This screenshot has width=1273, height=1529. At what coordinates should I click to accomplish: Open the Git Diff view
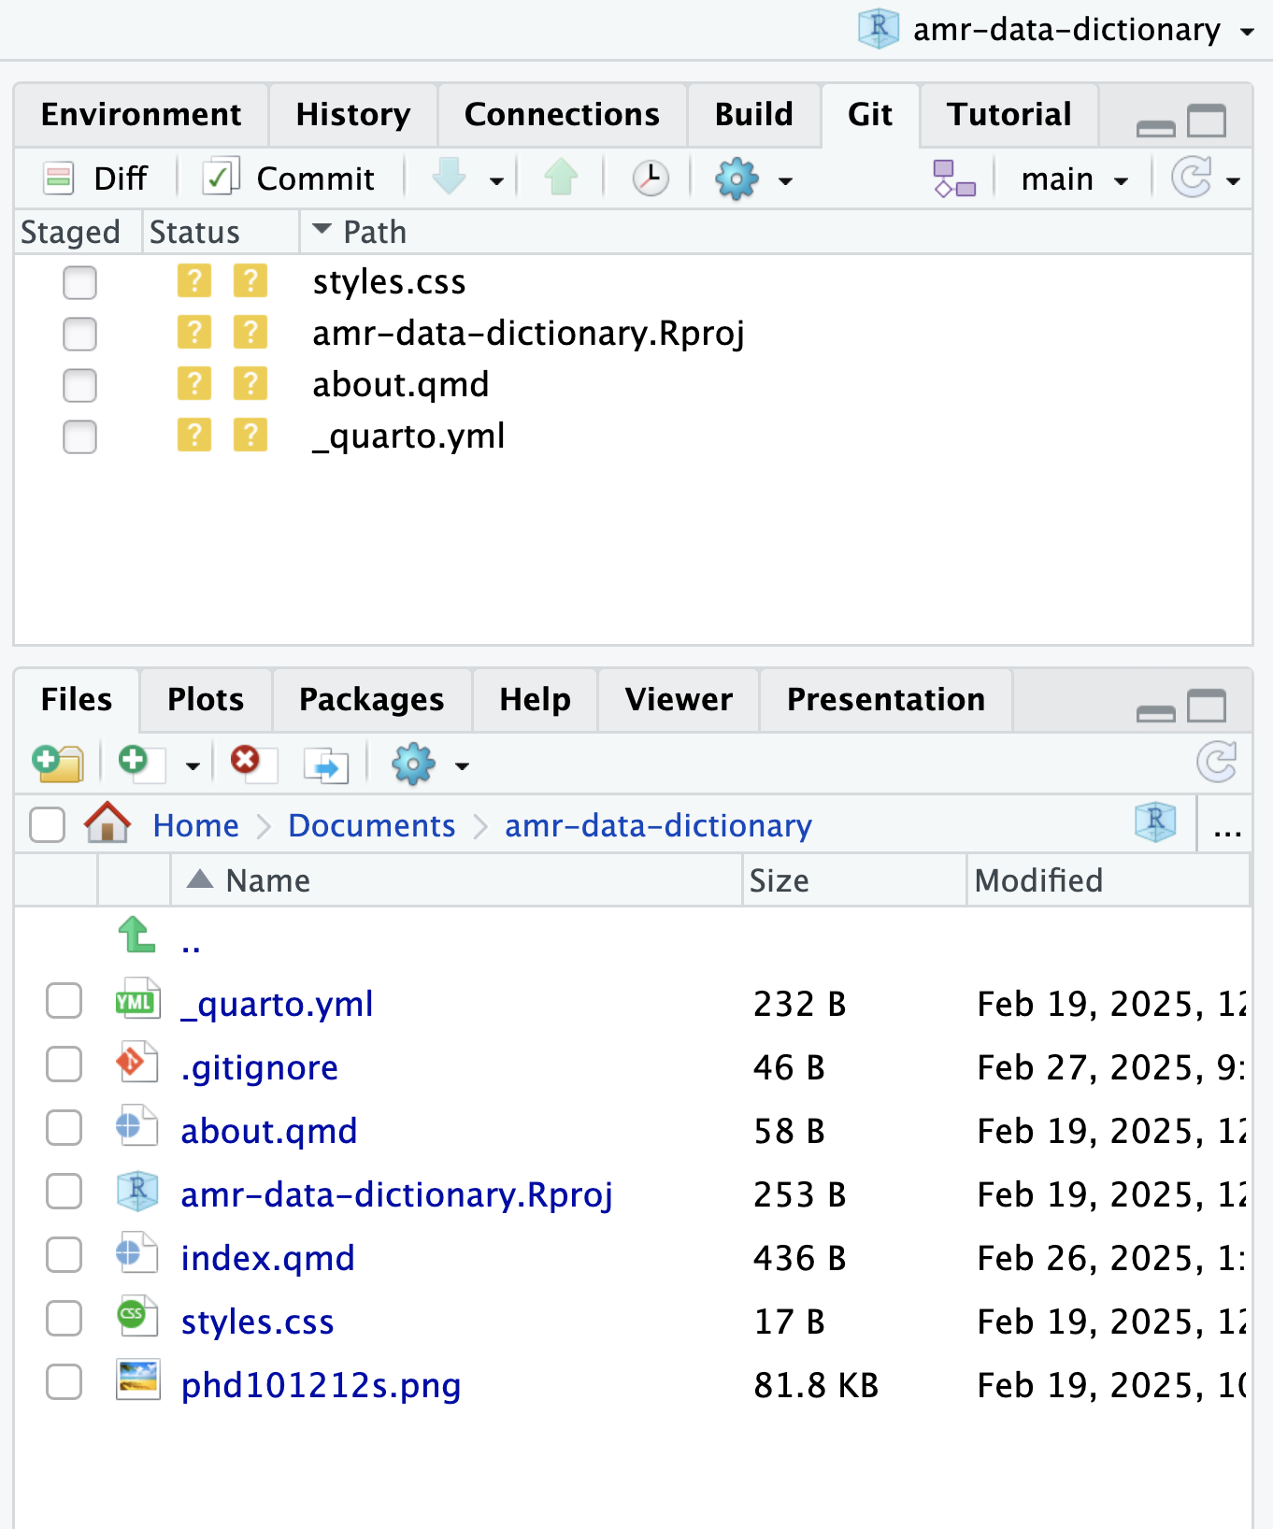[95, 178]
